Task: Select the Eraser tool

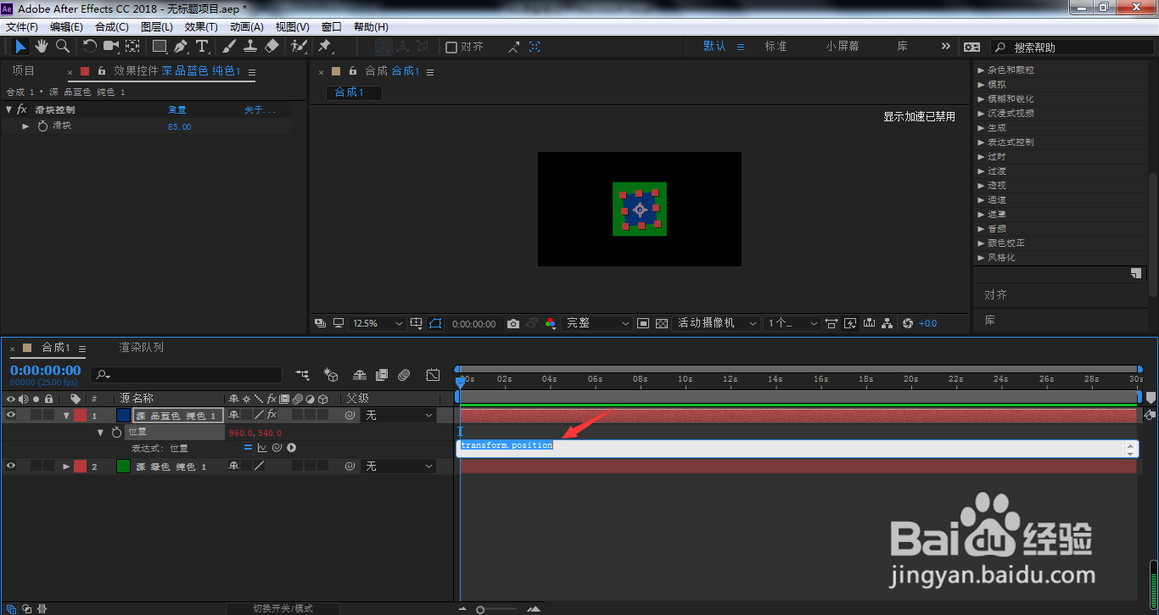Action: tap(272, 47)
